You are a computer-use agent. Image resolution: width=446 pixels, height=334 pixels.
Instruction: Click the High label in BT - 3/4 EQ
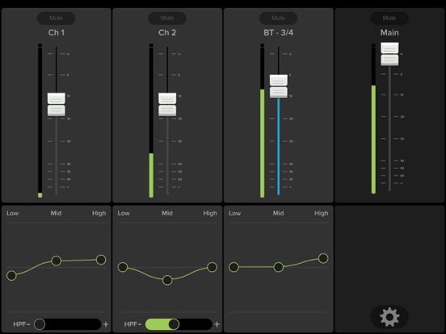[321, 213]
